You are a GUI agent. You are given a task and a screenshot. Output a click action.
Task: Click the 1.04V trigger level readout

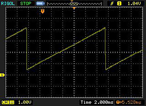coord(134,3)
